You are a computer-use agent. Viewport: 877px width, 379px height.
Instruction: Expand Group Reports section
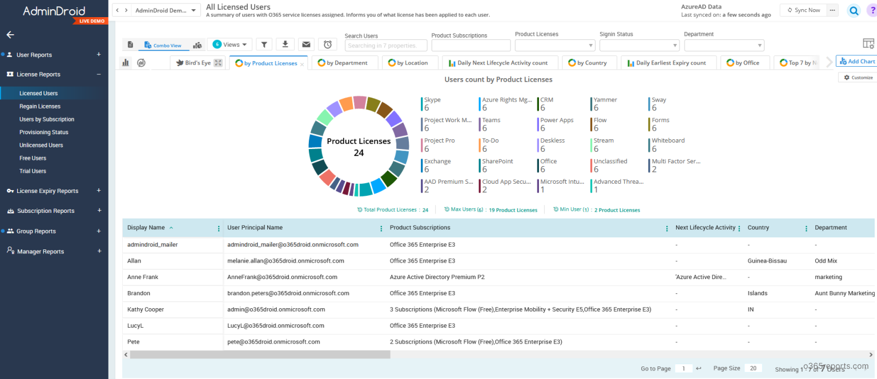click(99, 231)
